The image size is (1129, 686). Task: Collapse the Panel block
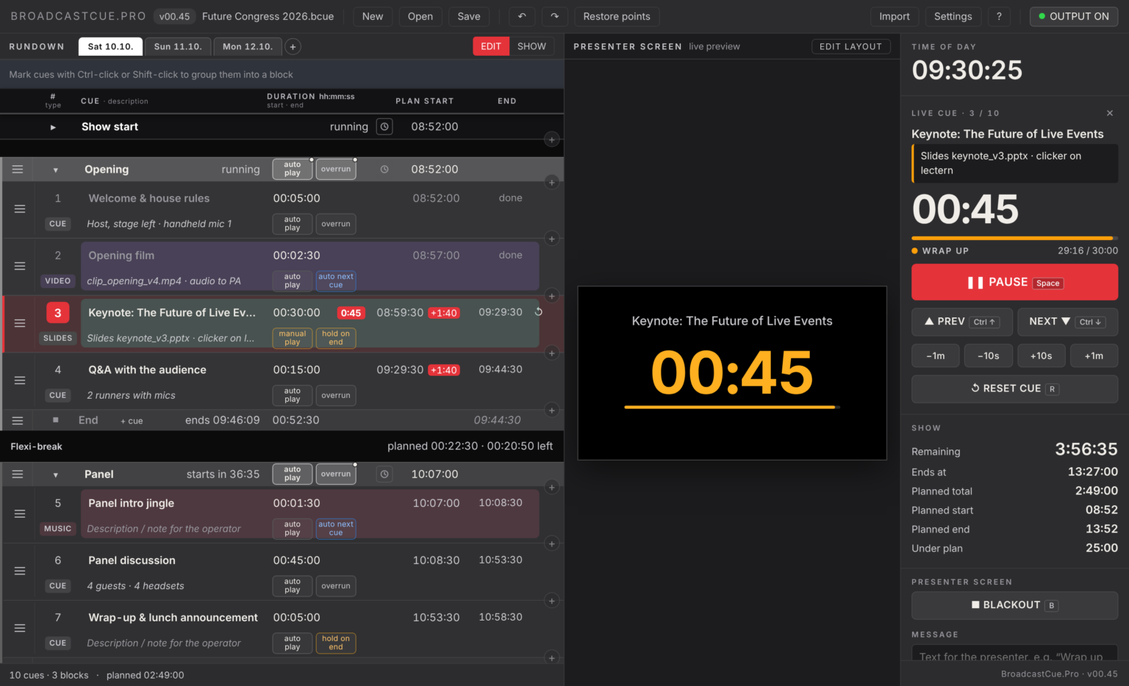tap(56, 474)
